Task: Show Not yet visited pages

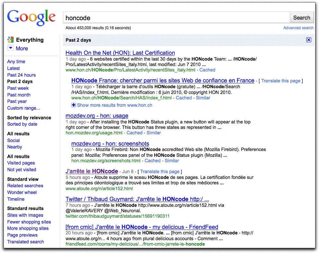Action: tap(22, 170)
